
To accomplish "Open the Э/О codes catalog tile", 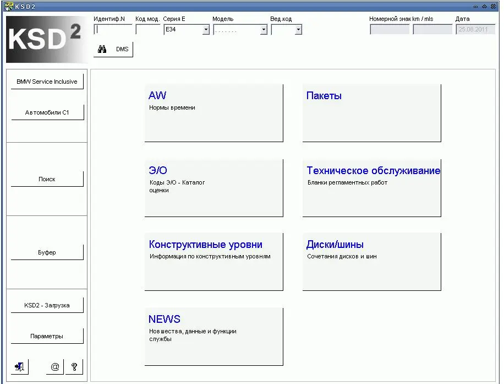I will [213, 188].
